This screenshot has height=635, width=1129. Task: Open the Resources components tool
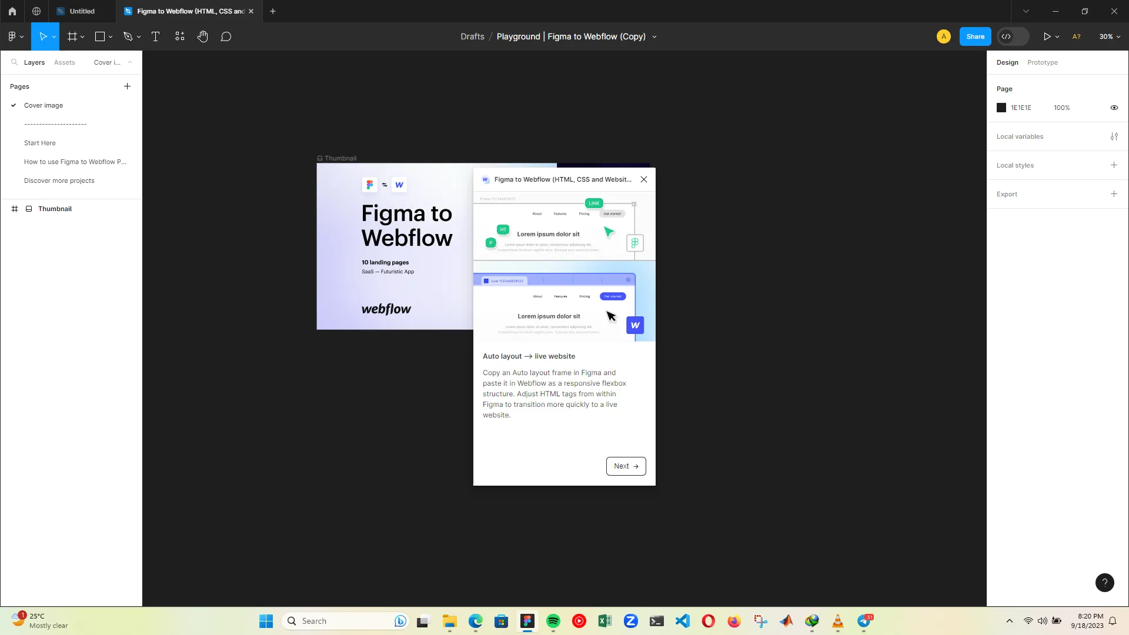[179, 36]
